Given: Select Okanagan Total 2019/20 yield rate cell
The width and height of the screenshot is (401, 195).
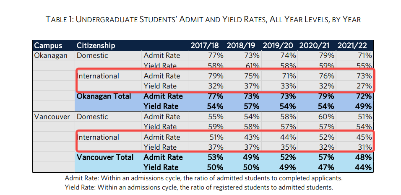Looking at the screenshot, I should pyautogui.click(x=289, y=106).
